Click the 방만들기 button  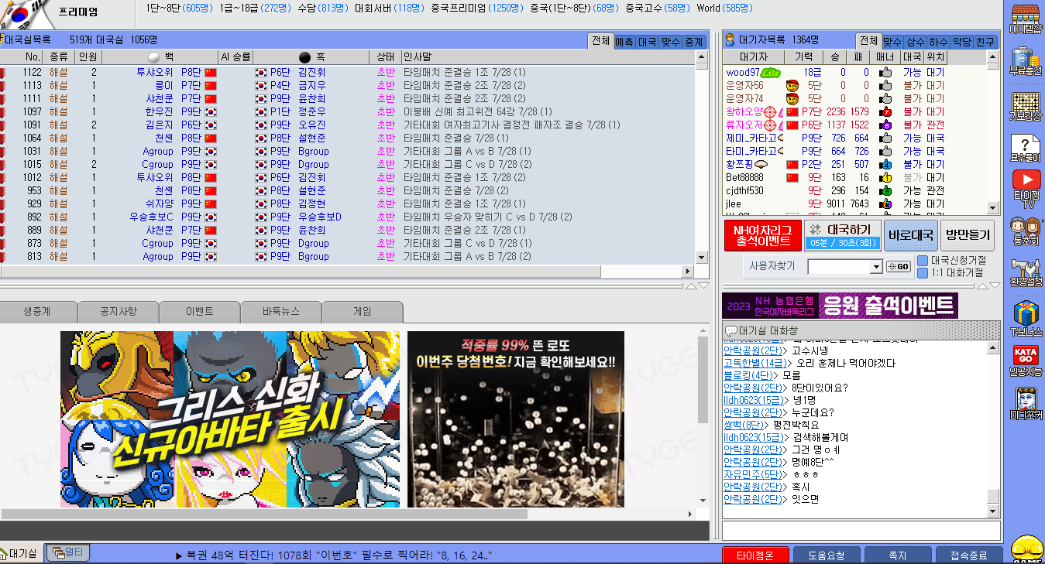968,235
